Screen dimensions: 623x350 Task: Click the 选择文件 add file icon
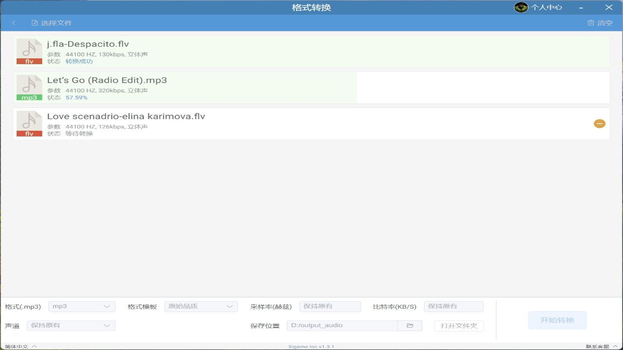coord(35,23)
